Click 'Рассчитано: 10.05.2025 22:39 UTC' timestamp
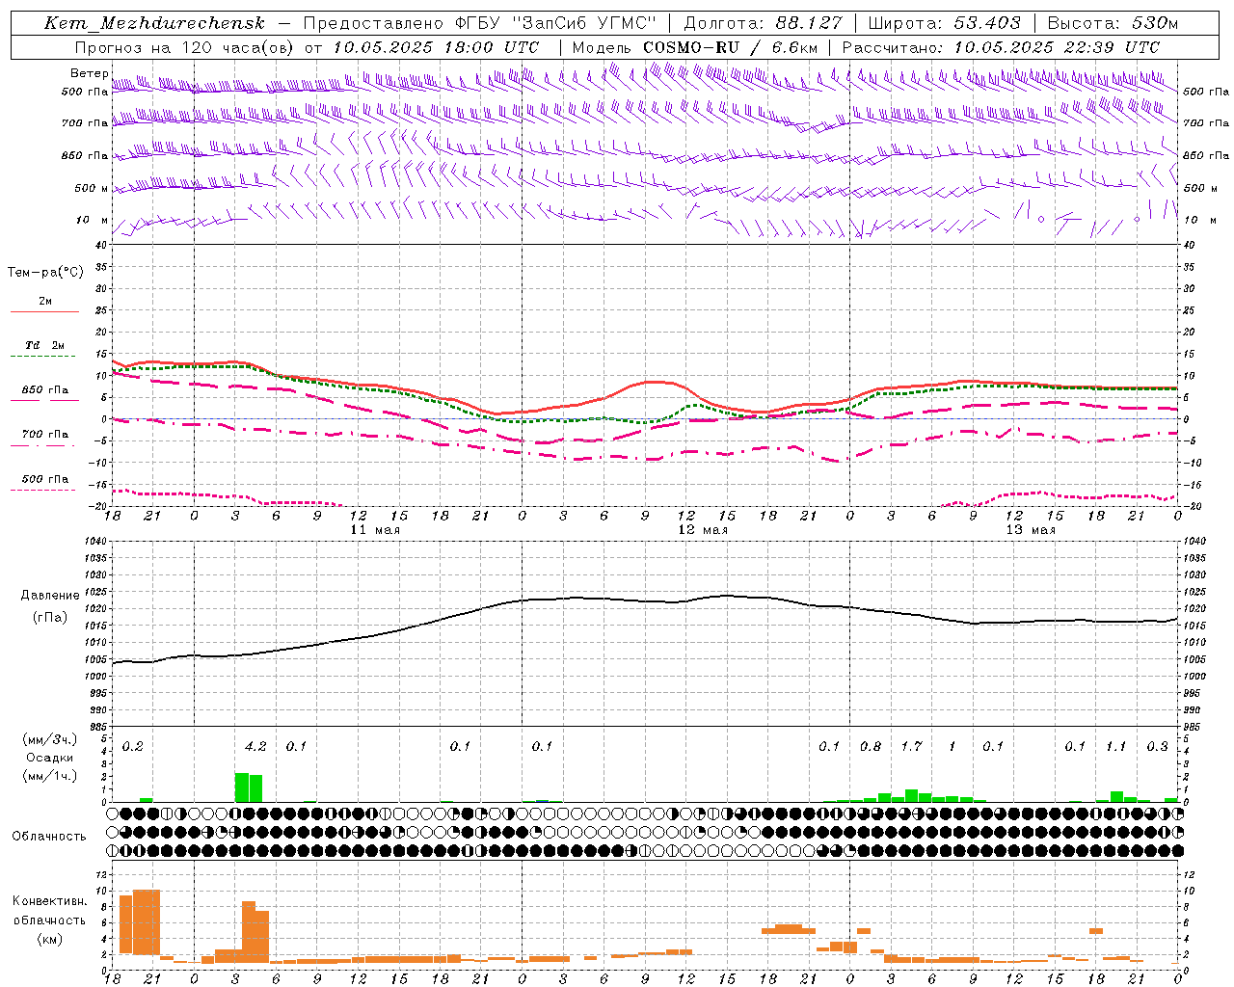The image size is (1234, 987). (x=1001, y=47)
